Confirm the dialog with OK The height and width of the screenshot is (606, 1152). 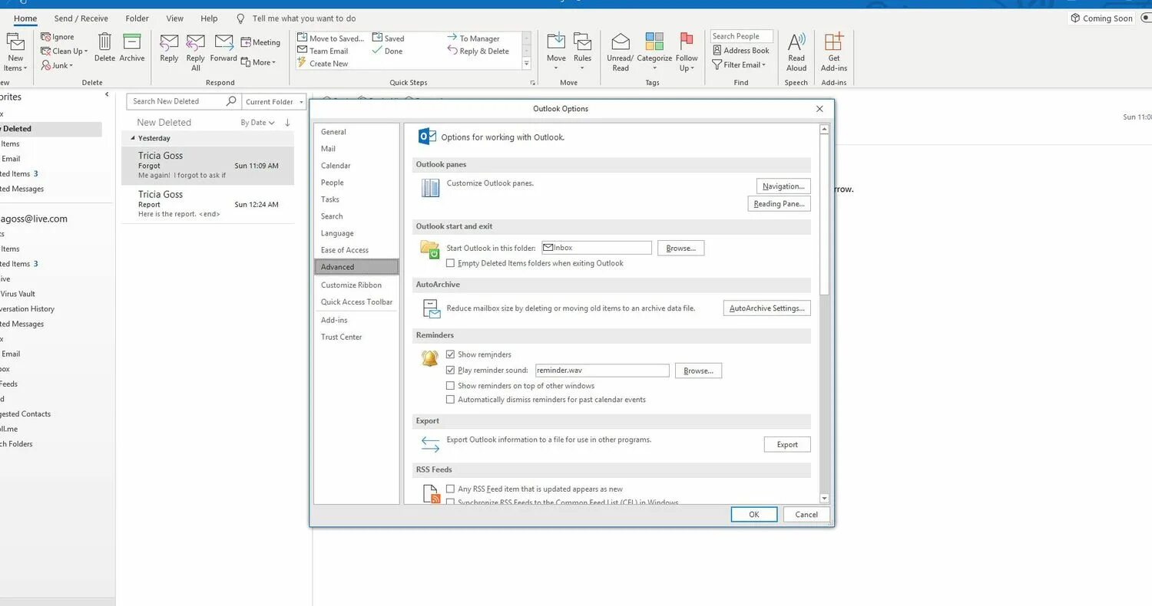[754, 515]
